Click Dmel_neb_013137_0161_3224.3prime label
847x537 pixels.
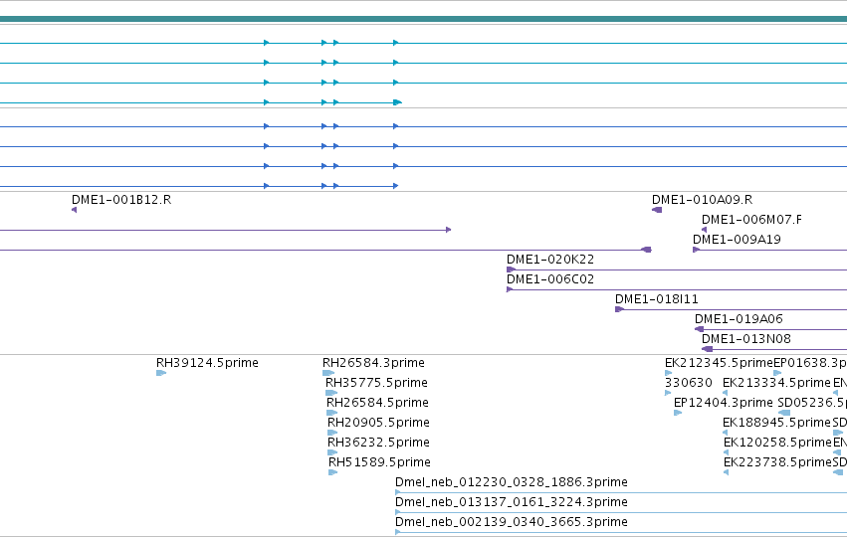(512, 502)
